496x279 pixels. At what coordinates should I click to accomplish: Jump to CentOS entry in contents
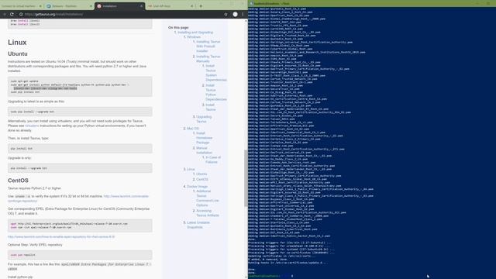(x=201, y=179)
